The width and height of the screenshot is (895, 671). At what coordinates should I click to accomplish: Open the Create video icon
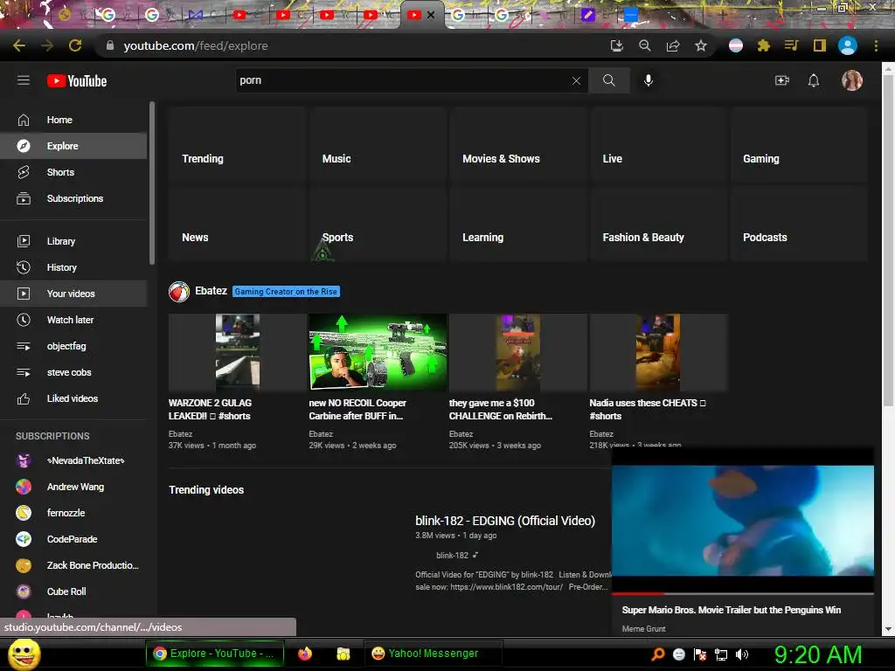click(x=782, y=80)
